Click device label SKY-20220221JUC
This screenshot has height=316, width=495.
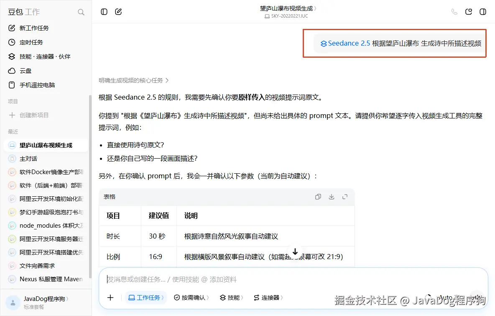(x=286, y=16)
